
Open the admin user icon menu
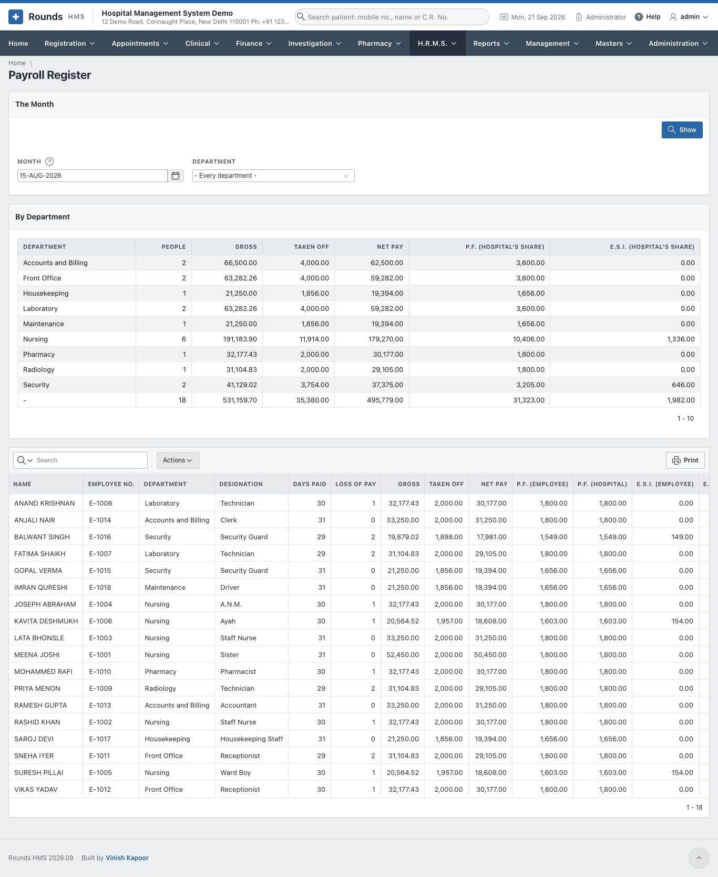pyautogui.click(x=673, y=17)
